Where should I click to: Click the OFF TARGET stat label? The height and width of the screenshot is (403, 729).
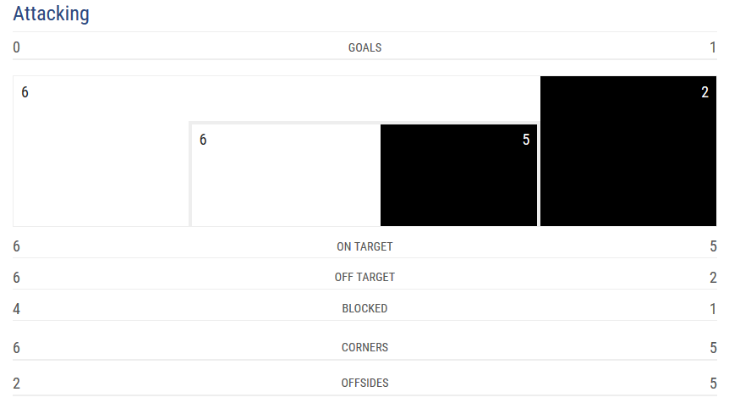[x=364, y=278]
